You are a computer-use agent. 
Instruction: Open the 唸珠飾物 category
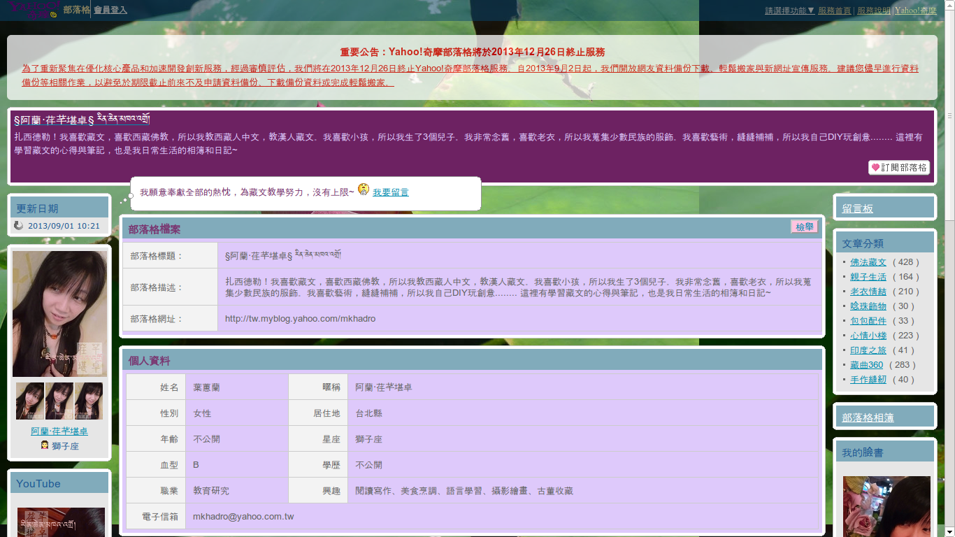pyautogui.click(x=868, y=306)
